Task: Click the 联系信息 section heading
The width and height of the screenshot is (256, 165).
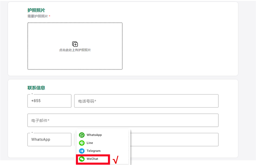Action: [x=36, y=88]
